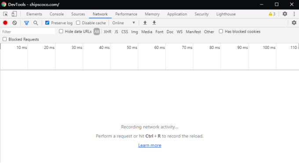Filter requests by Font
This screenshot has width=299, height=163.
(x=159, y=32)
